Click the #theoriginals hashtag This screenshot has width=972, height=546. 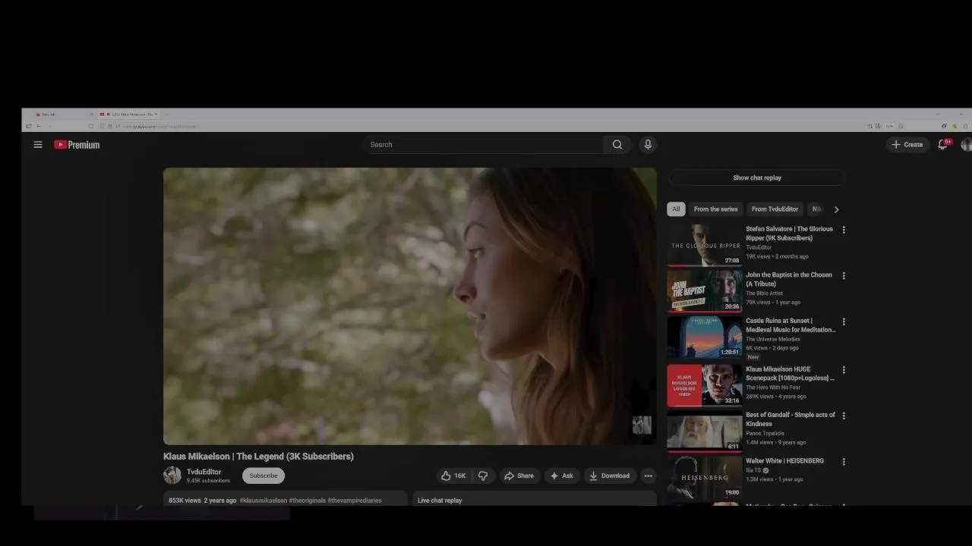click(x=307, y=500)
